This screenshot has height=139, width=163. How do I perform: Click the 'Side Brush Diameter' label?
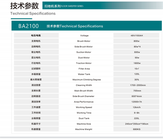[x=83, y=96]
